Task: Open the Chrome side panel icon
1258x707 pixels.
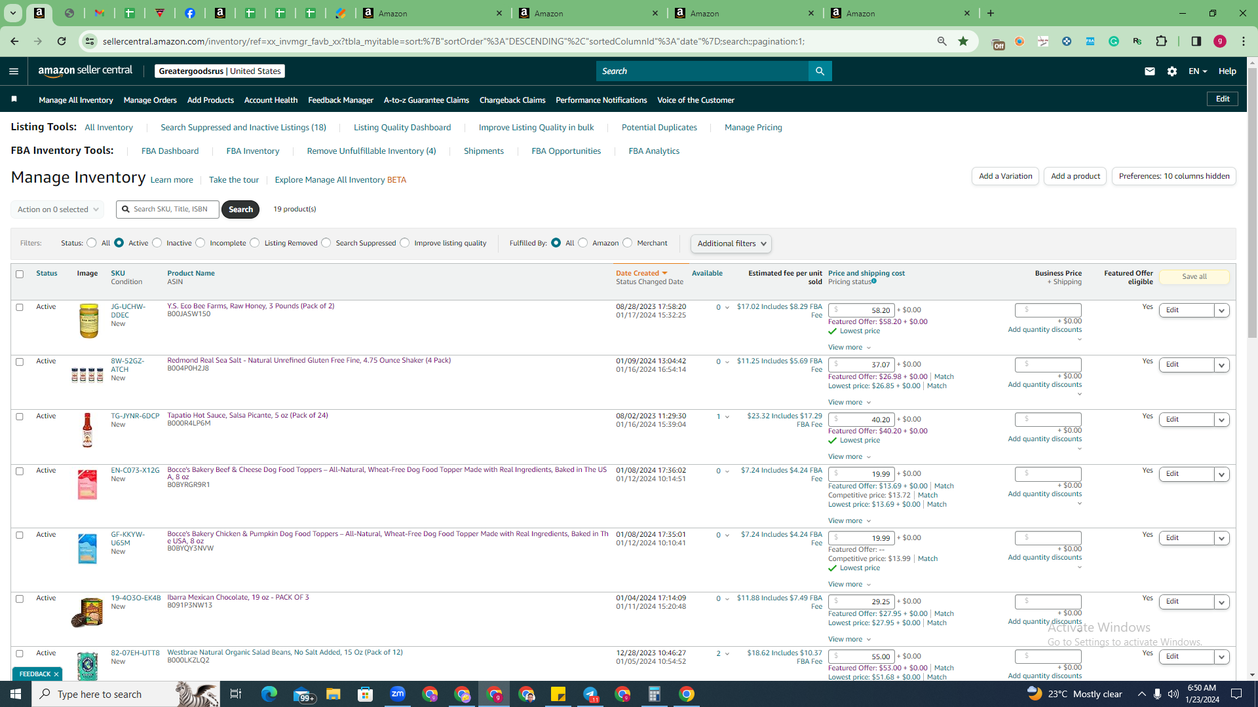Action: pos(1196,41)
